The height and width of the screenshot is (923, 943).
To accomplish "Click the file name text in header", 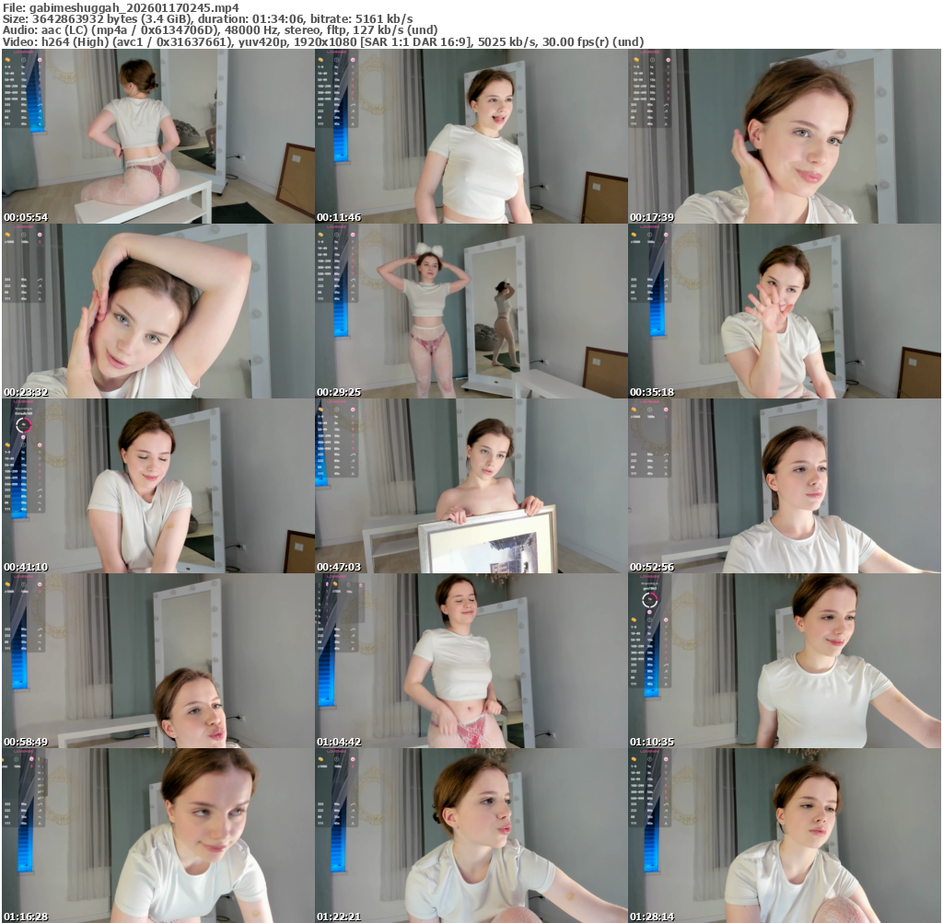I will 121,7.
